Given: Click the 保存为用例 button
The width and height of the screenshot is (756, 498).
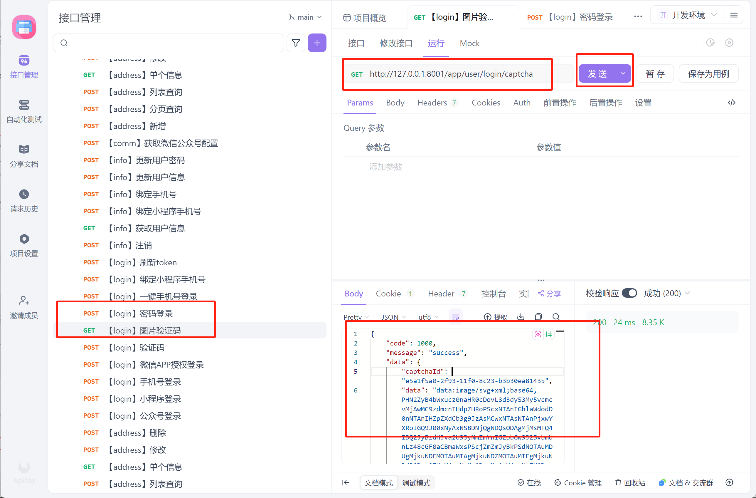Looking at the screenshot, I should pos(708,74).
